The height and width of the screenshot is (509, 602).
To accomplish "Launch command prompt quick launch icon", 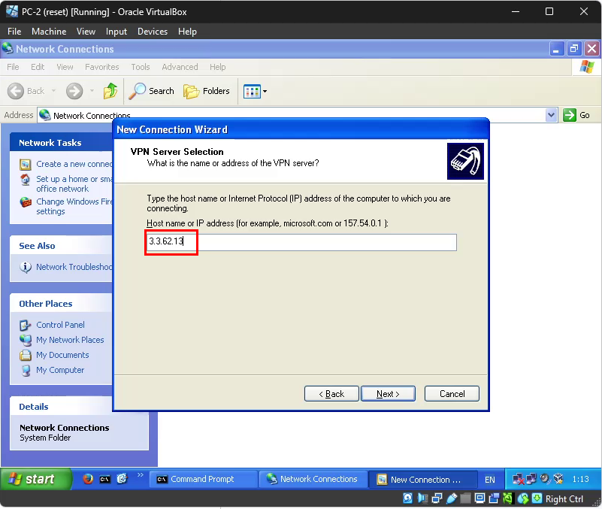I will tap(104, 479).
